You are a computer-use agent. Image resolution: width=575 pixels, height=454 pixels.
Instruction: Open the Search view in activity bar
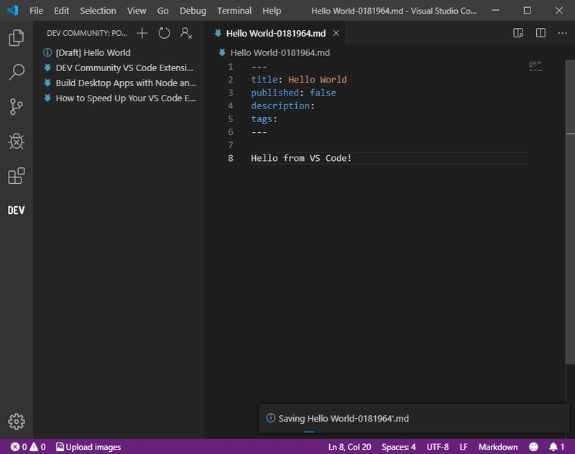[x=16, y=72]
